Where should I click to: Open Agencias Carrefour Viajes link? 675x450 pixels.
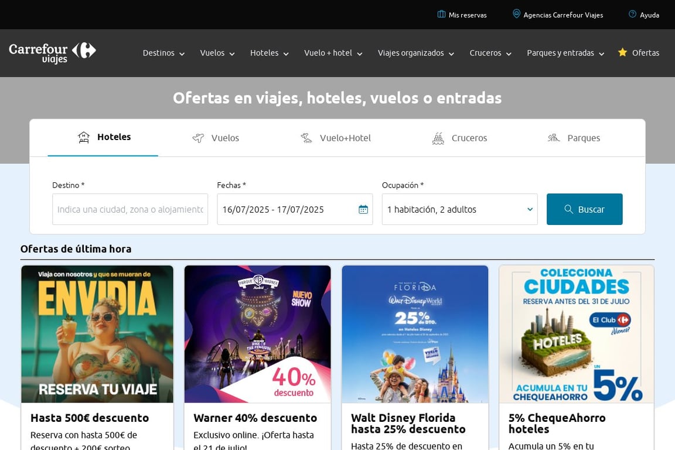point(558,15)
